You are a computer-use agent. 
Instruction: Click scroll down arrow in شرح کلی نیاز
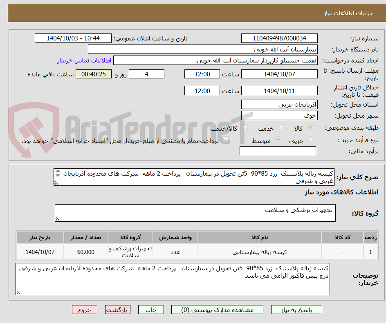tap(58, 175)
